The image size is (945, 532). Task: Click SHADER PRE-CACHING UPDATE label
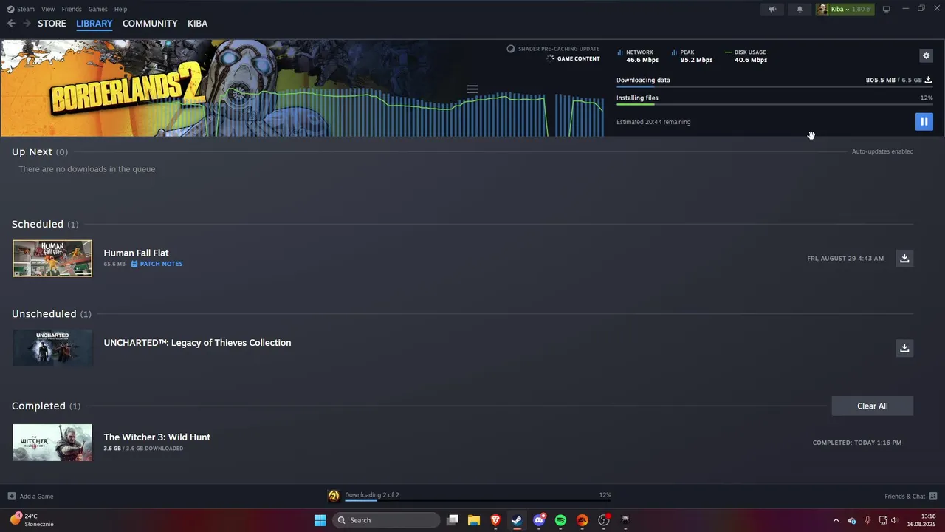pyautogui.click(x=559, y=49)
